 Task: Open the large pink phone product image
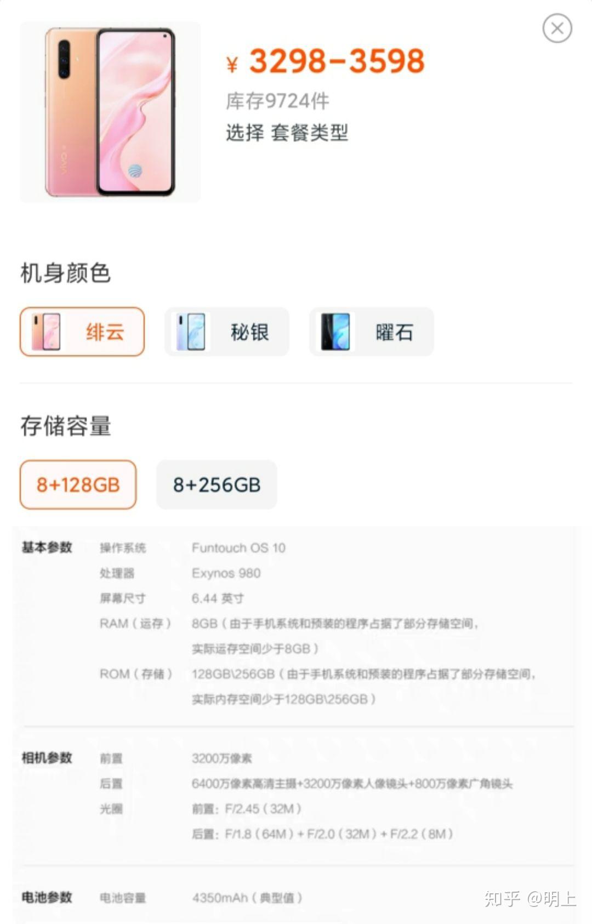point(110,112)
